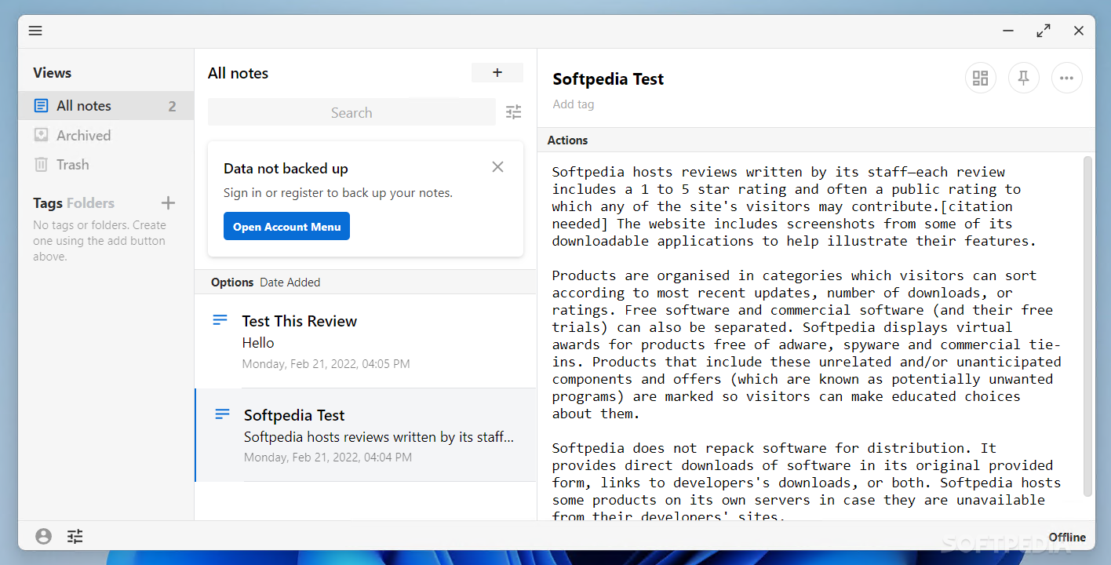The width and height of the screenshot is (1111, 565).
Task: Open the Actions menu above the editor
Action: pos(567,140)
